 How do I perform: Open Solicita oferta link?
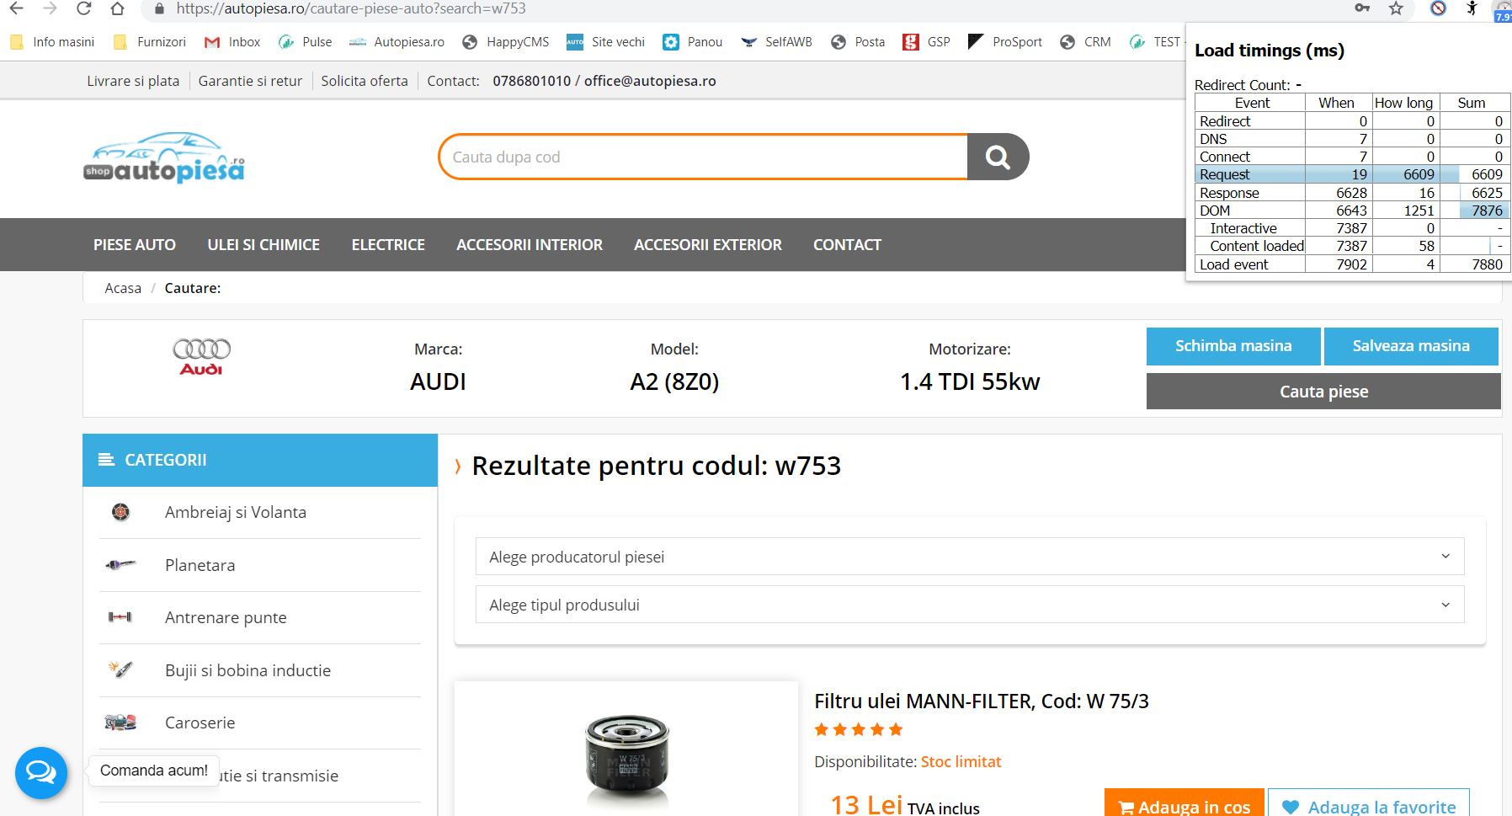click(x=365, y=81)
